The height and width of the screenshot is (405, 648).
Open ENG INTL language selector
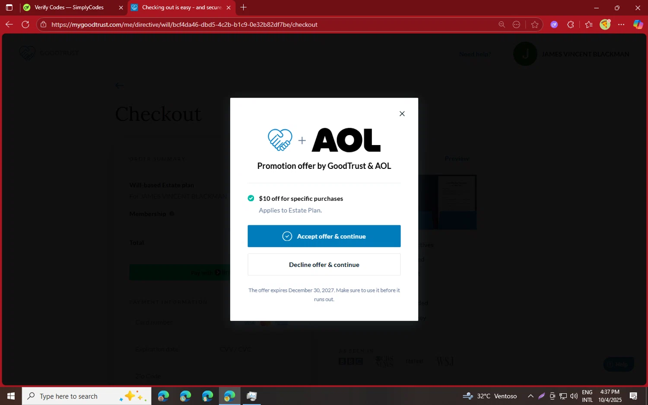point(587,396)
